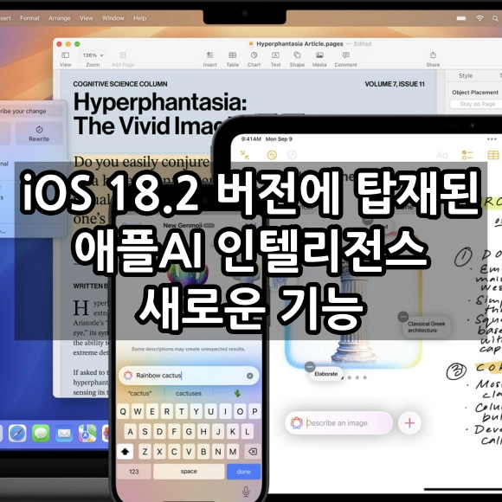Open the View menu in the menu bar
This screenshot has height=502, width=502.
pyautogui.click(x=87, y=18)
